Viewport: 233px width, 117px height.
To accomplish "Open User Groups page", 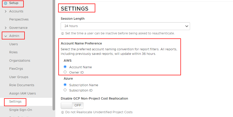I will click(19, 77).
